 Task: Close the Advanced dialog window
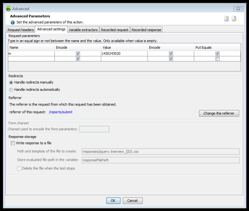tap(238, 9)
